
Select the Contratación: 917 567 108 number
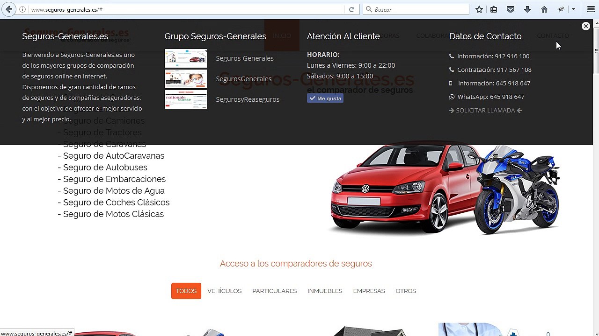tap(494, 70)
